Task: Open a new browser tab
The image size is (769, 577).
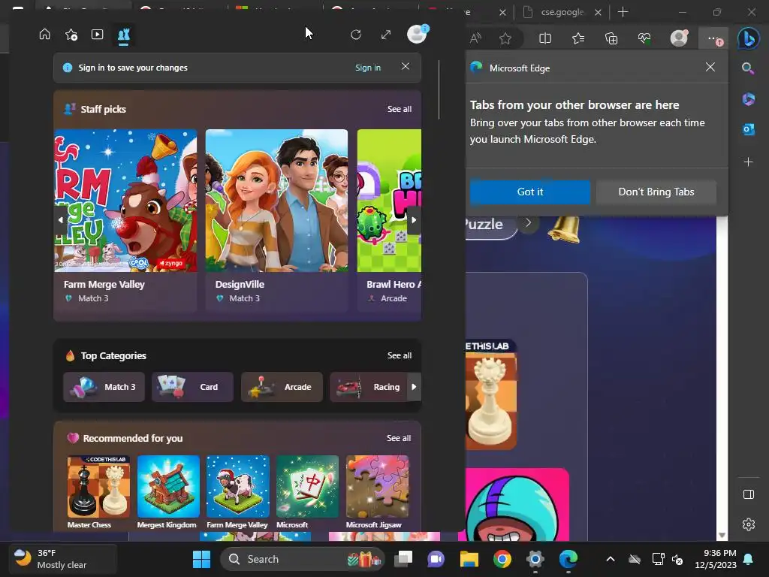Action: pos(623,12)
